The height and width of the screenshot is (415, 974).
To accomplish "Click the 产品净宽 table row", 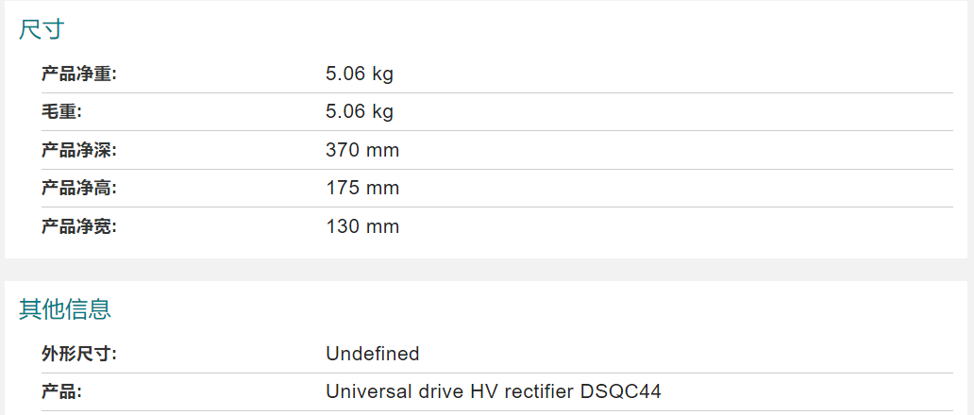I will point(497,226).
